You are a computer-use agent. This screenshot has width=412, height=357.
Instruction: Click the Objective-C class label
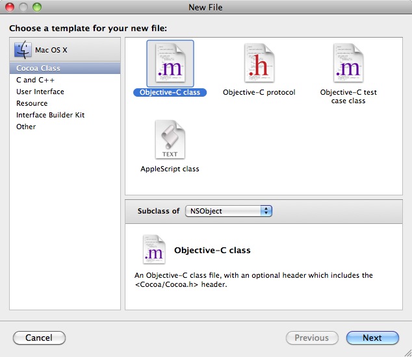[x=170, y=92]
